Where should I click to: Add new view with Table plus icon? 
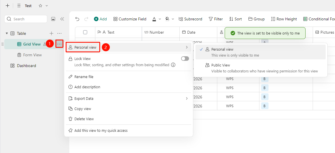click(x=51, y=33)
